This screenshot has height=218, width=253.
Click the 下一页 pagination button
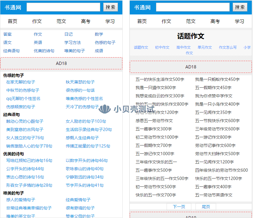tap(179, 207)
